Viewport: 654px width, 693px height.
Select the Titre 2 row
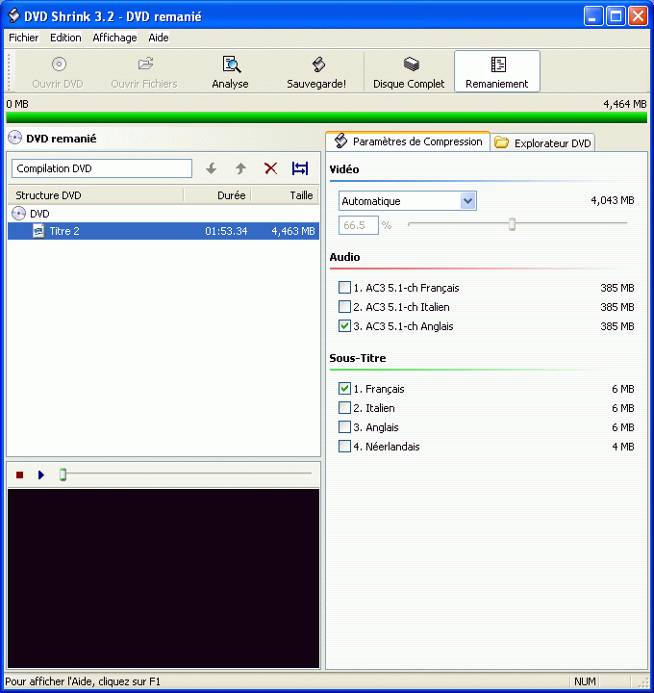[163, 231]
